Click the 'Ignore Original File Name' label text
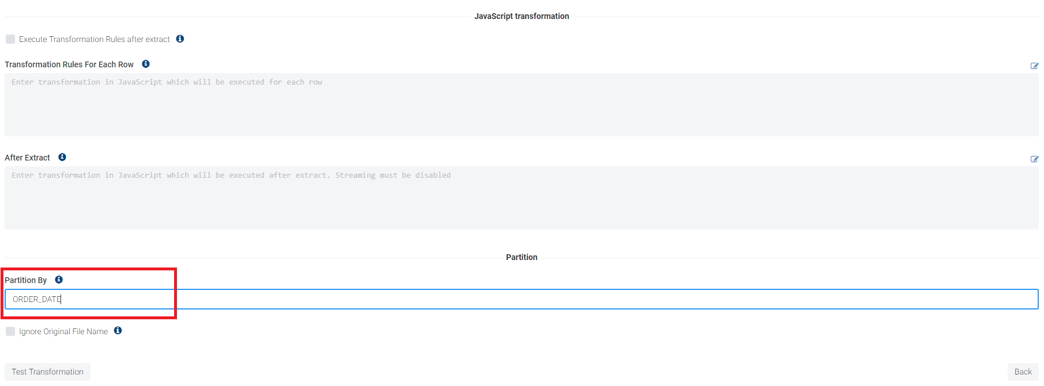 [63, 331]
